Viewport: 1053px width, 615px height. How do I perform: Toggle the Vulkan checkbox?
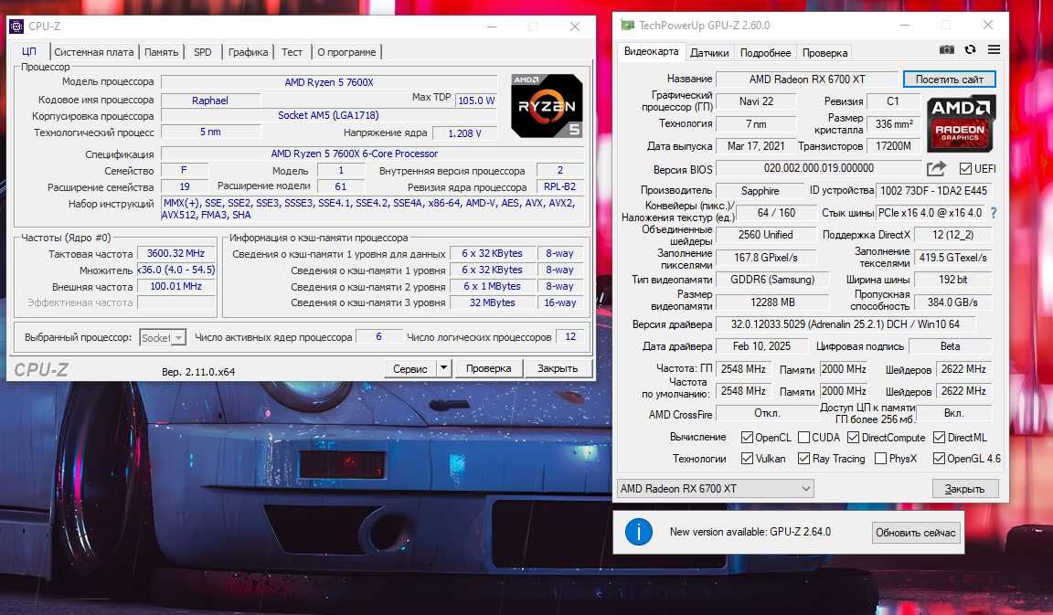click(x=747, y=458)
